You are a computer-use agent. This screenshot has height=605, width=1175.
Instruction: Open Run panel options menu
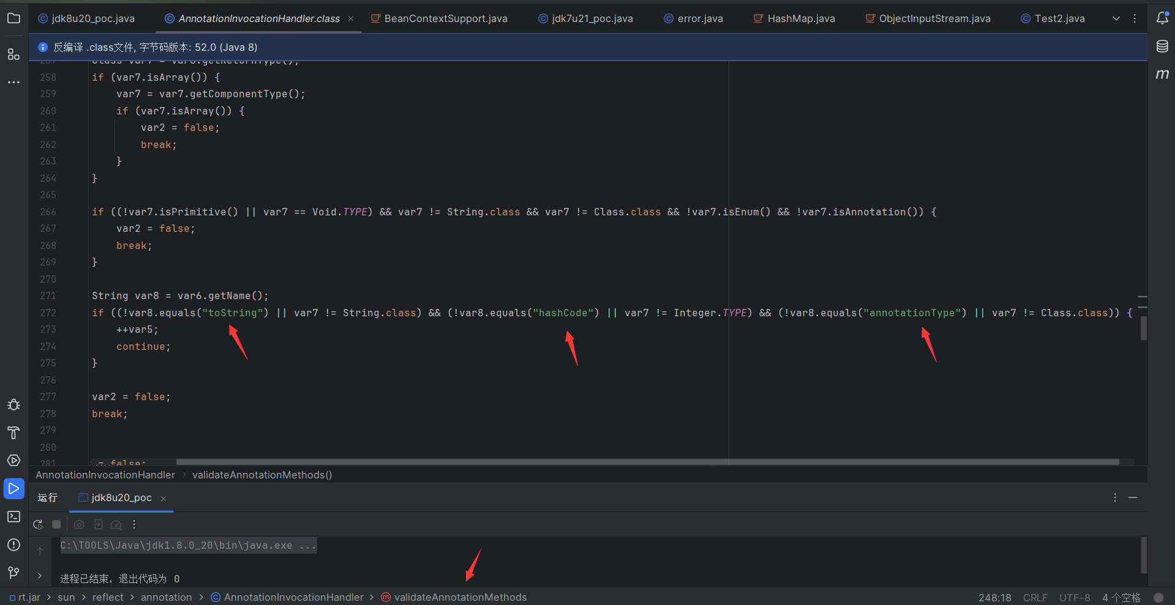[1115, 497]
